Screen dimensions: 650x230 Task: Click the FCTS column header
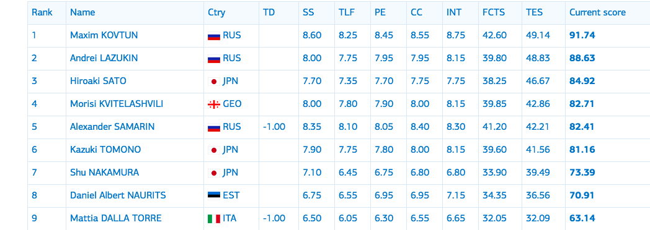(x=494, y=12)
